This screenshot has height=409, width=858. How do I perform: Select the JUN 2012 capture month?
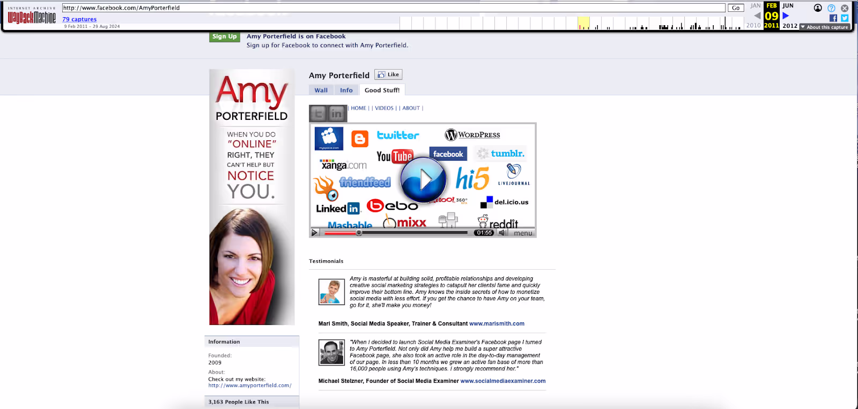pyautogui.click(x=788, y=6)
